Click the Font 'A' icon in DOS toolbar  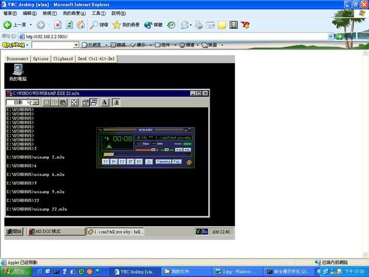105,102
